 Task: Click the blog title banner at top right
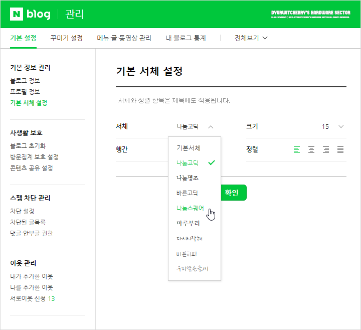(310, 14)
